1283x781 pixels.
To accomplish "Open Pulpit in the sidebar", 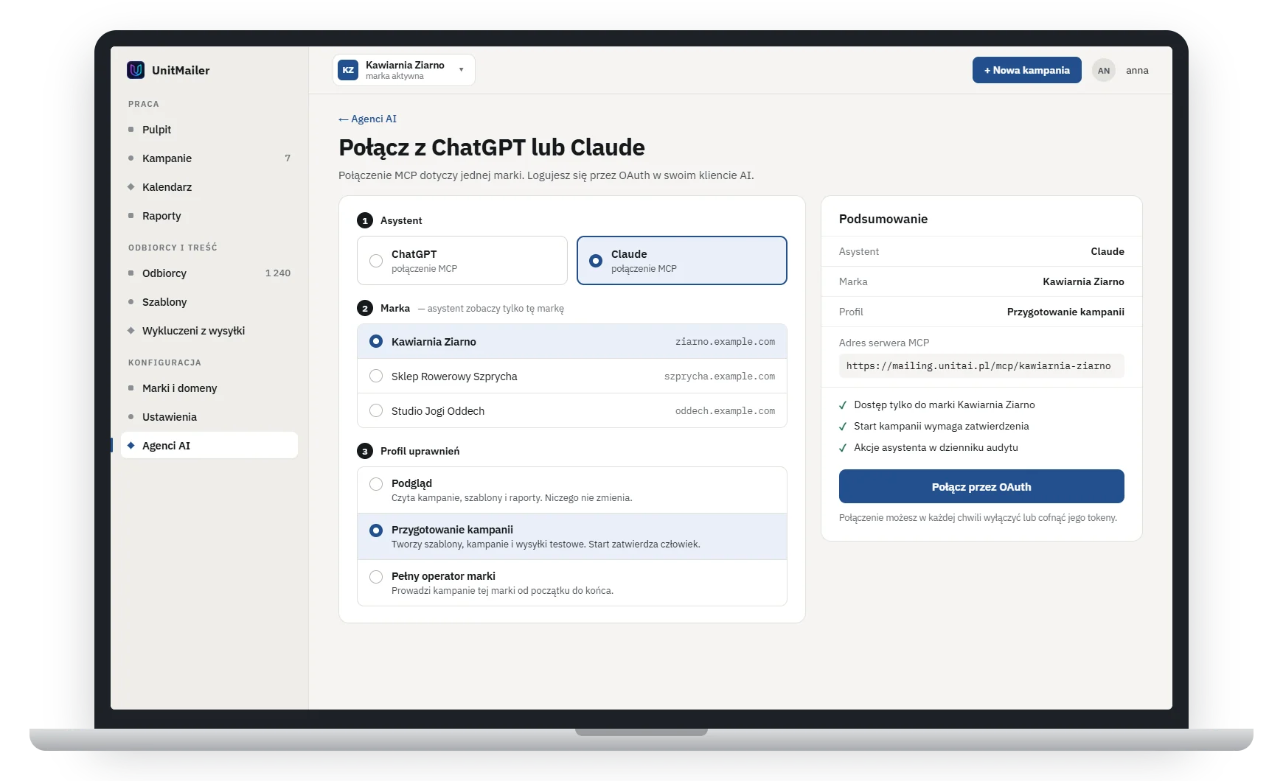I will pos(209,130).
